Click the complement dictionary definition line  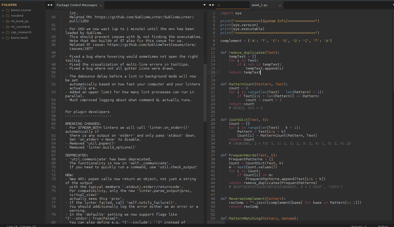[276, 41]
